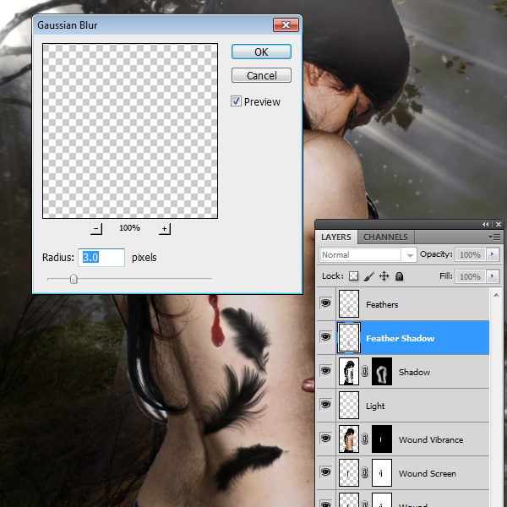Click the Fill value field
The image size is (507, 507).
click(x=470, y=277)
